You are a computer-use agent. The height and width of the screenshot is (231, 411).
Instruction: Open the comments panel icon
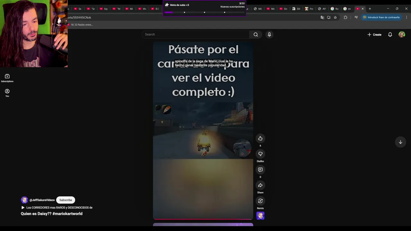(260, 170)
